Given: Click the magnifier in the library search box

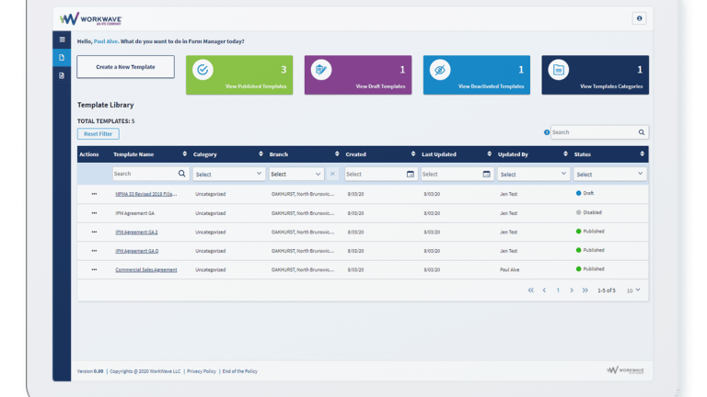Looking at the screenshot, I should (641, 132).
